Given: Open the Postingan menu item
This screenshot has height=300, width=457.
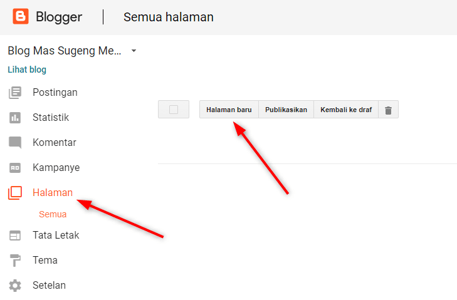Looking at the screenshot, I should tap(55, 92).
